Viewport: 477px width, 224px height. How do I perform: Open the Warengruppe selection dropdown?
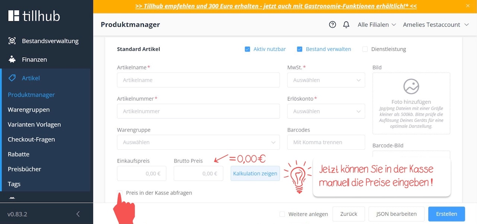[198, 142]
